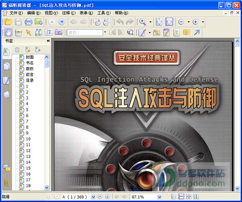Viewport: 242px width, 202px height.
Task: Open the 87.1% zoom level dropdown
Action: pos(159,197)
